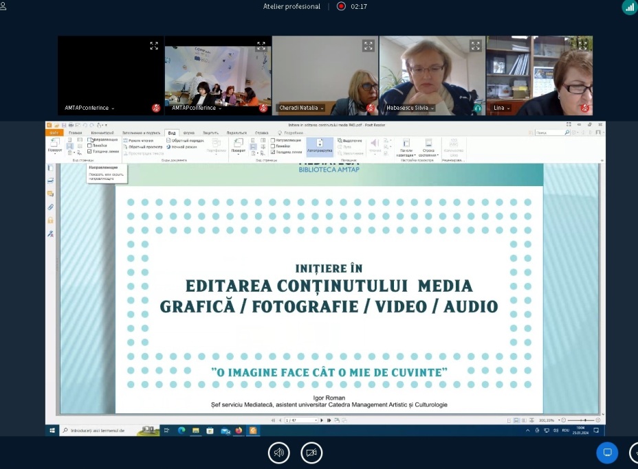
Task: Open the blue screen share button
Action: (607, 453)
